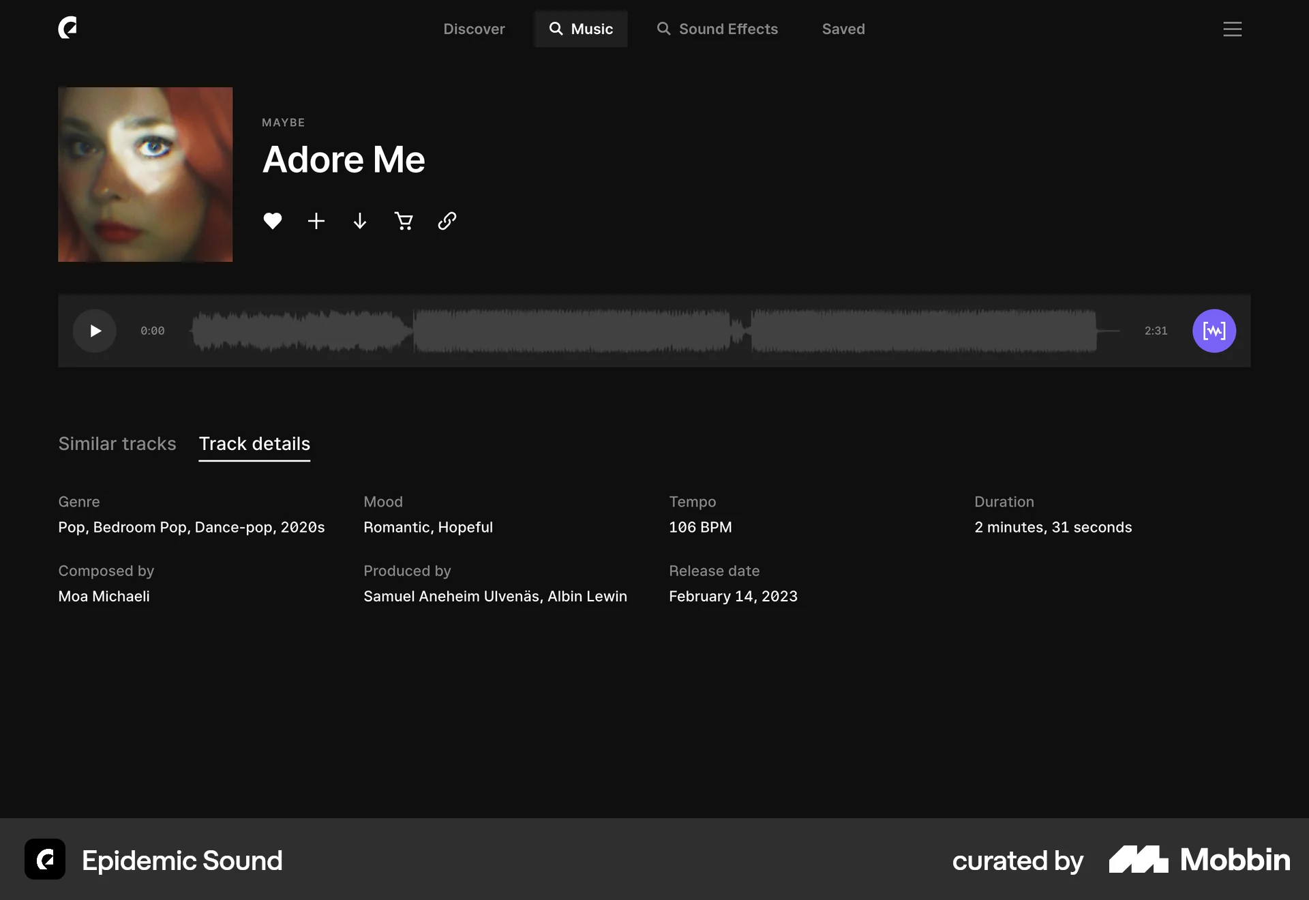Open the Discover page
The image size is (1309, 900).
click(x=474, y=29)
